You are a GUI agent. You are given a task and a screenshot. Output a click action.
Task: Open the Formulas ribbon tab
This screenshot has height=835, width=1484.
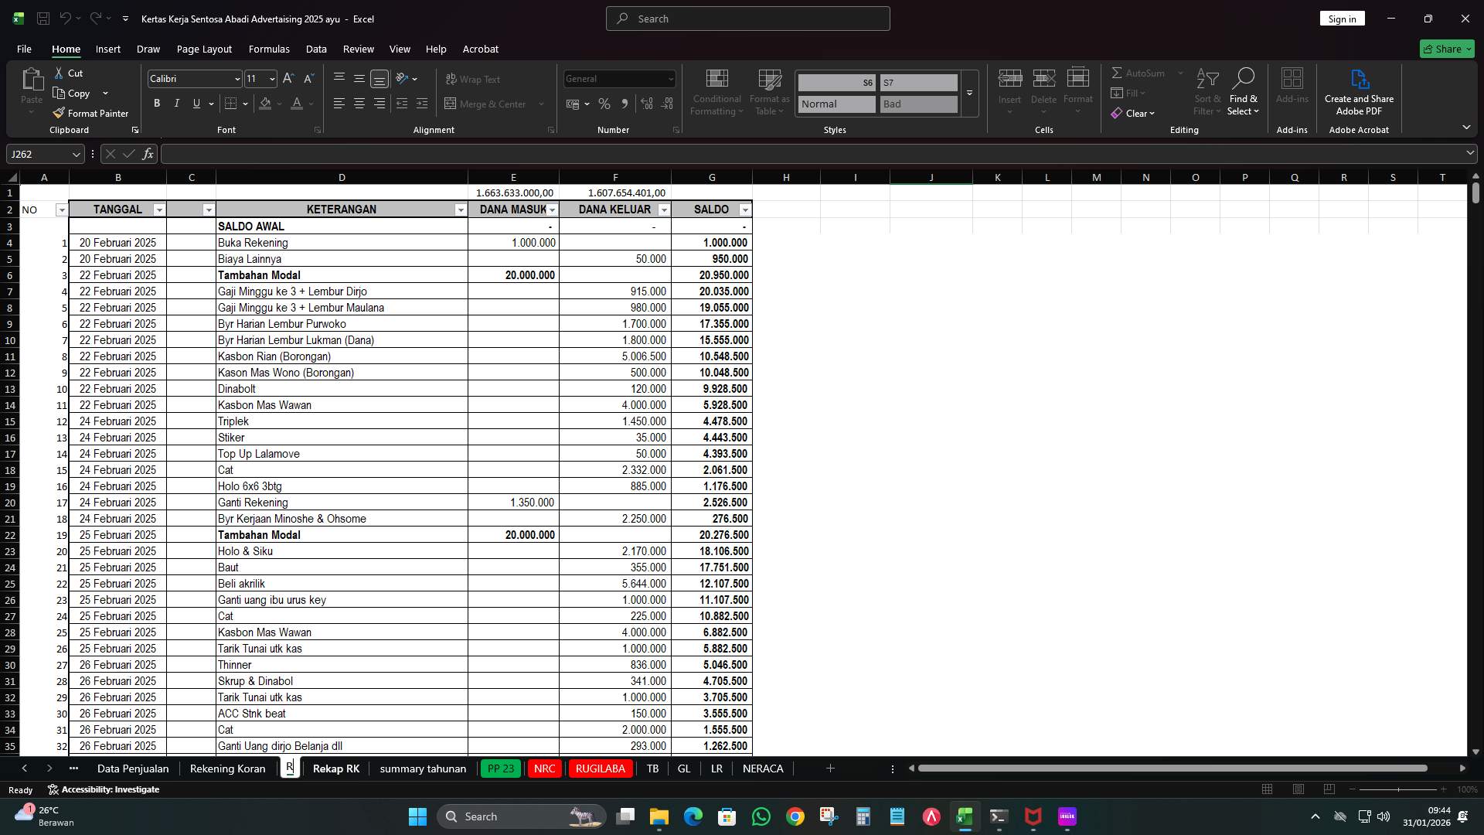[x=269, y=49]
